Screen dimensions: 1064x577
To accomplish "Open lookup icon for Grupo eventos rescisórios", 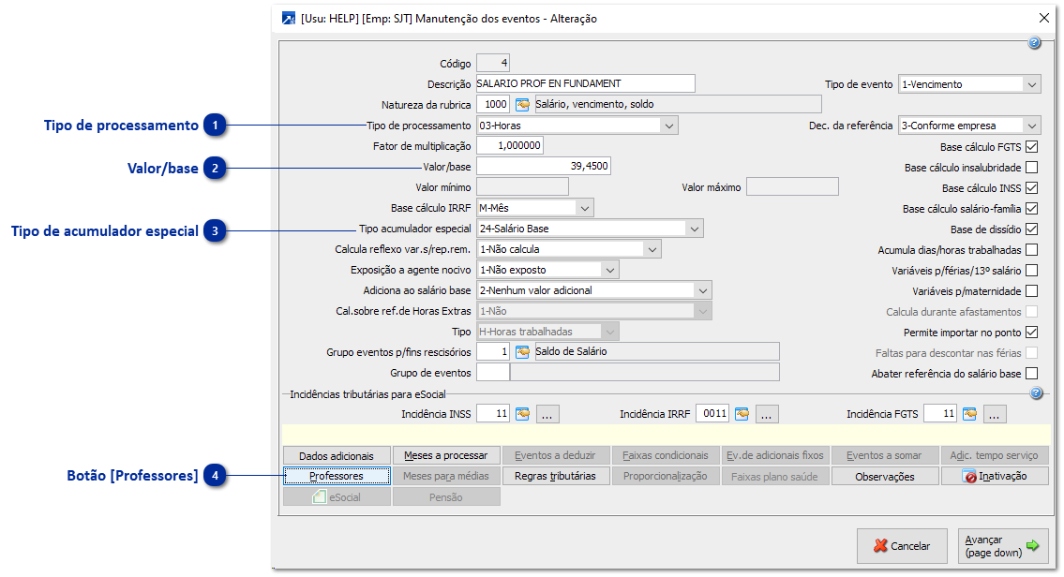I will tap(522, 351).
